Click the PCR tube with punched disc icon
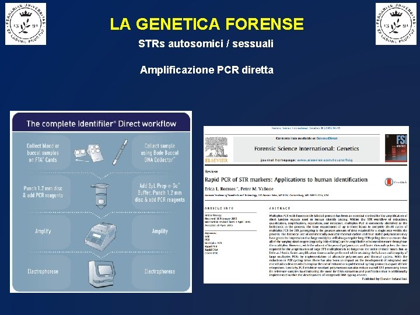The width and height of the screenshot is (420, 315). tap(100, 196)
